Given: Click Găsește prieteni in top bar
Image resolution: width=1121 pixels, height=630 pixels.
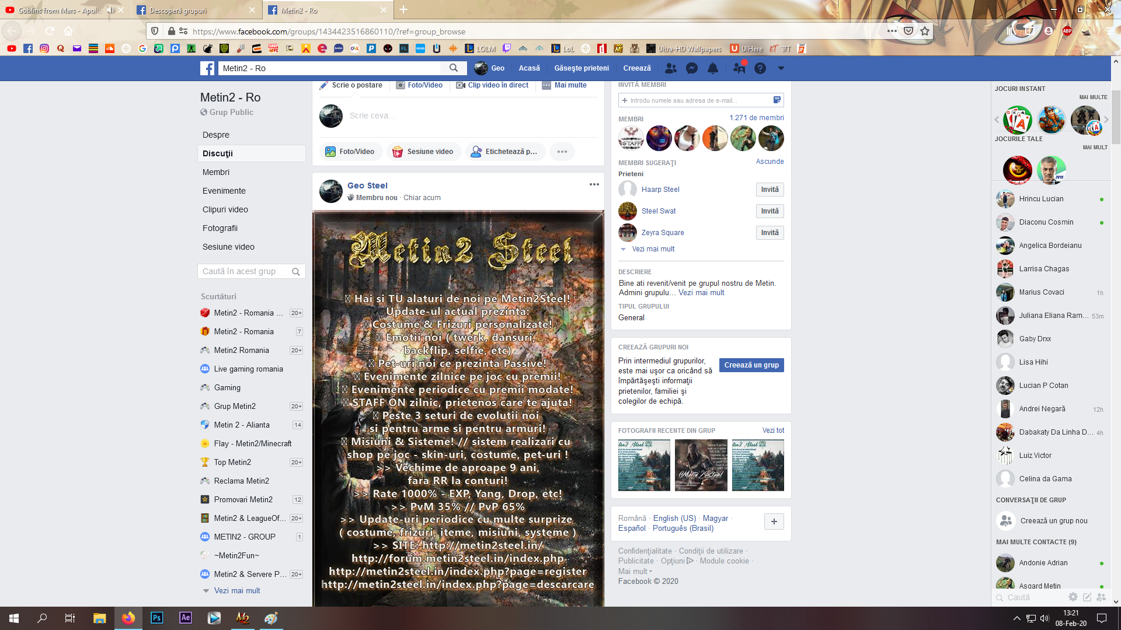Looking at the screenshot, I should 581,68.
